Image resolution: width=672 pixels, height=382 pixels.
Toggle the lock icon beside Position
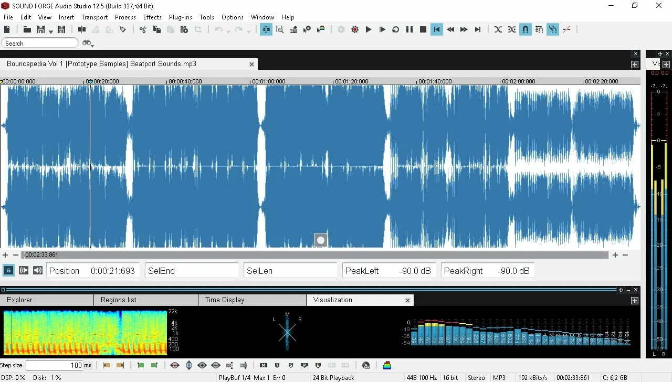click(8, 270)
